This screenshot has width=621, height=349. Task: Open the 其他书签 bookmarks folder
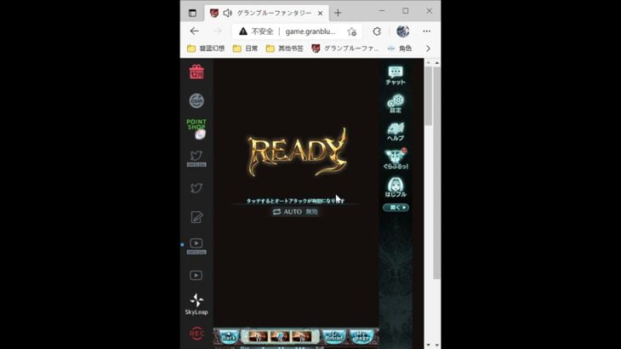(x=285, y=49)
